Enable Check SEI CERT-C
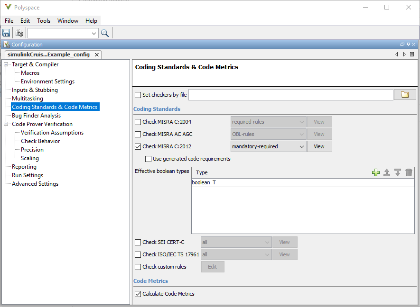The height and width of the screenshot is (307, 420). [138, 242]
